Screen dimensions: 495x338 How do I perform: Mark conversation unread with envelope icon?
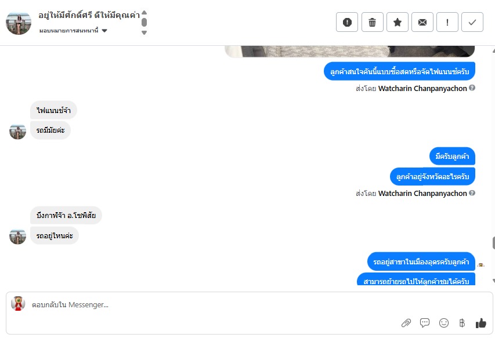coord(422,22)
